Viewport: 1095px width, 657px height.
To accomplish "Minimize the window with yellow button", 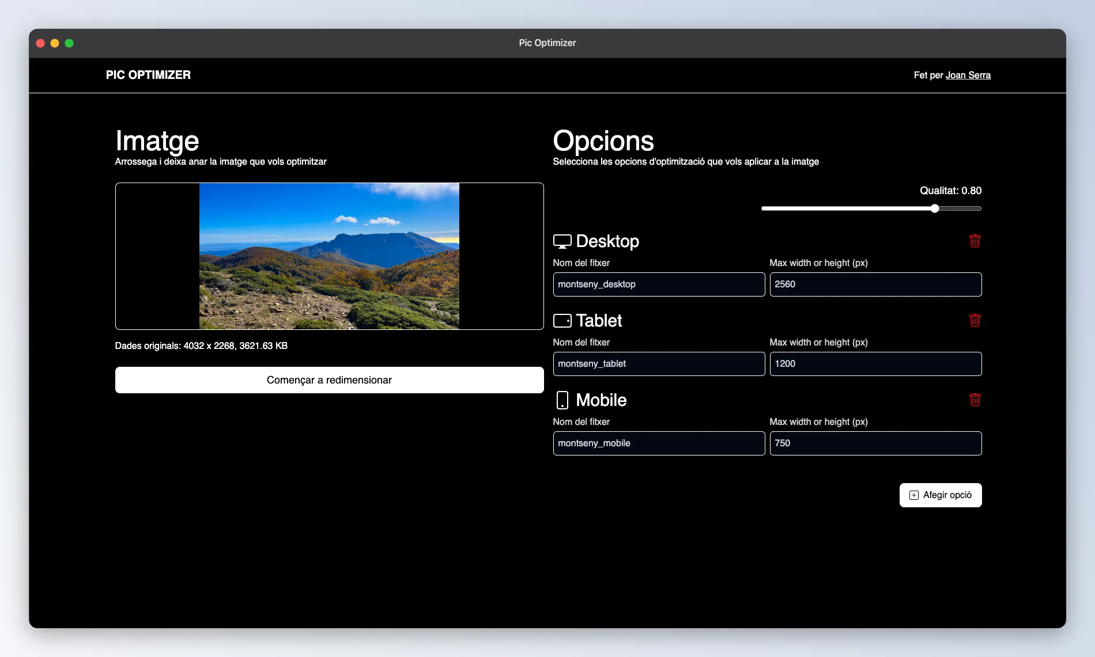I will point(55,43).
